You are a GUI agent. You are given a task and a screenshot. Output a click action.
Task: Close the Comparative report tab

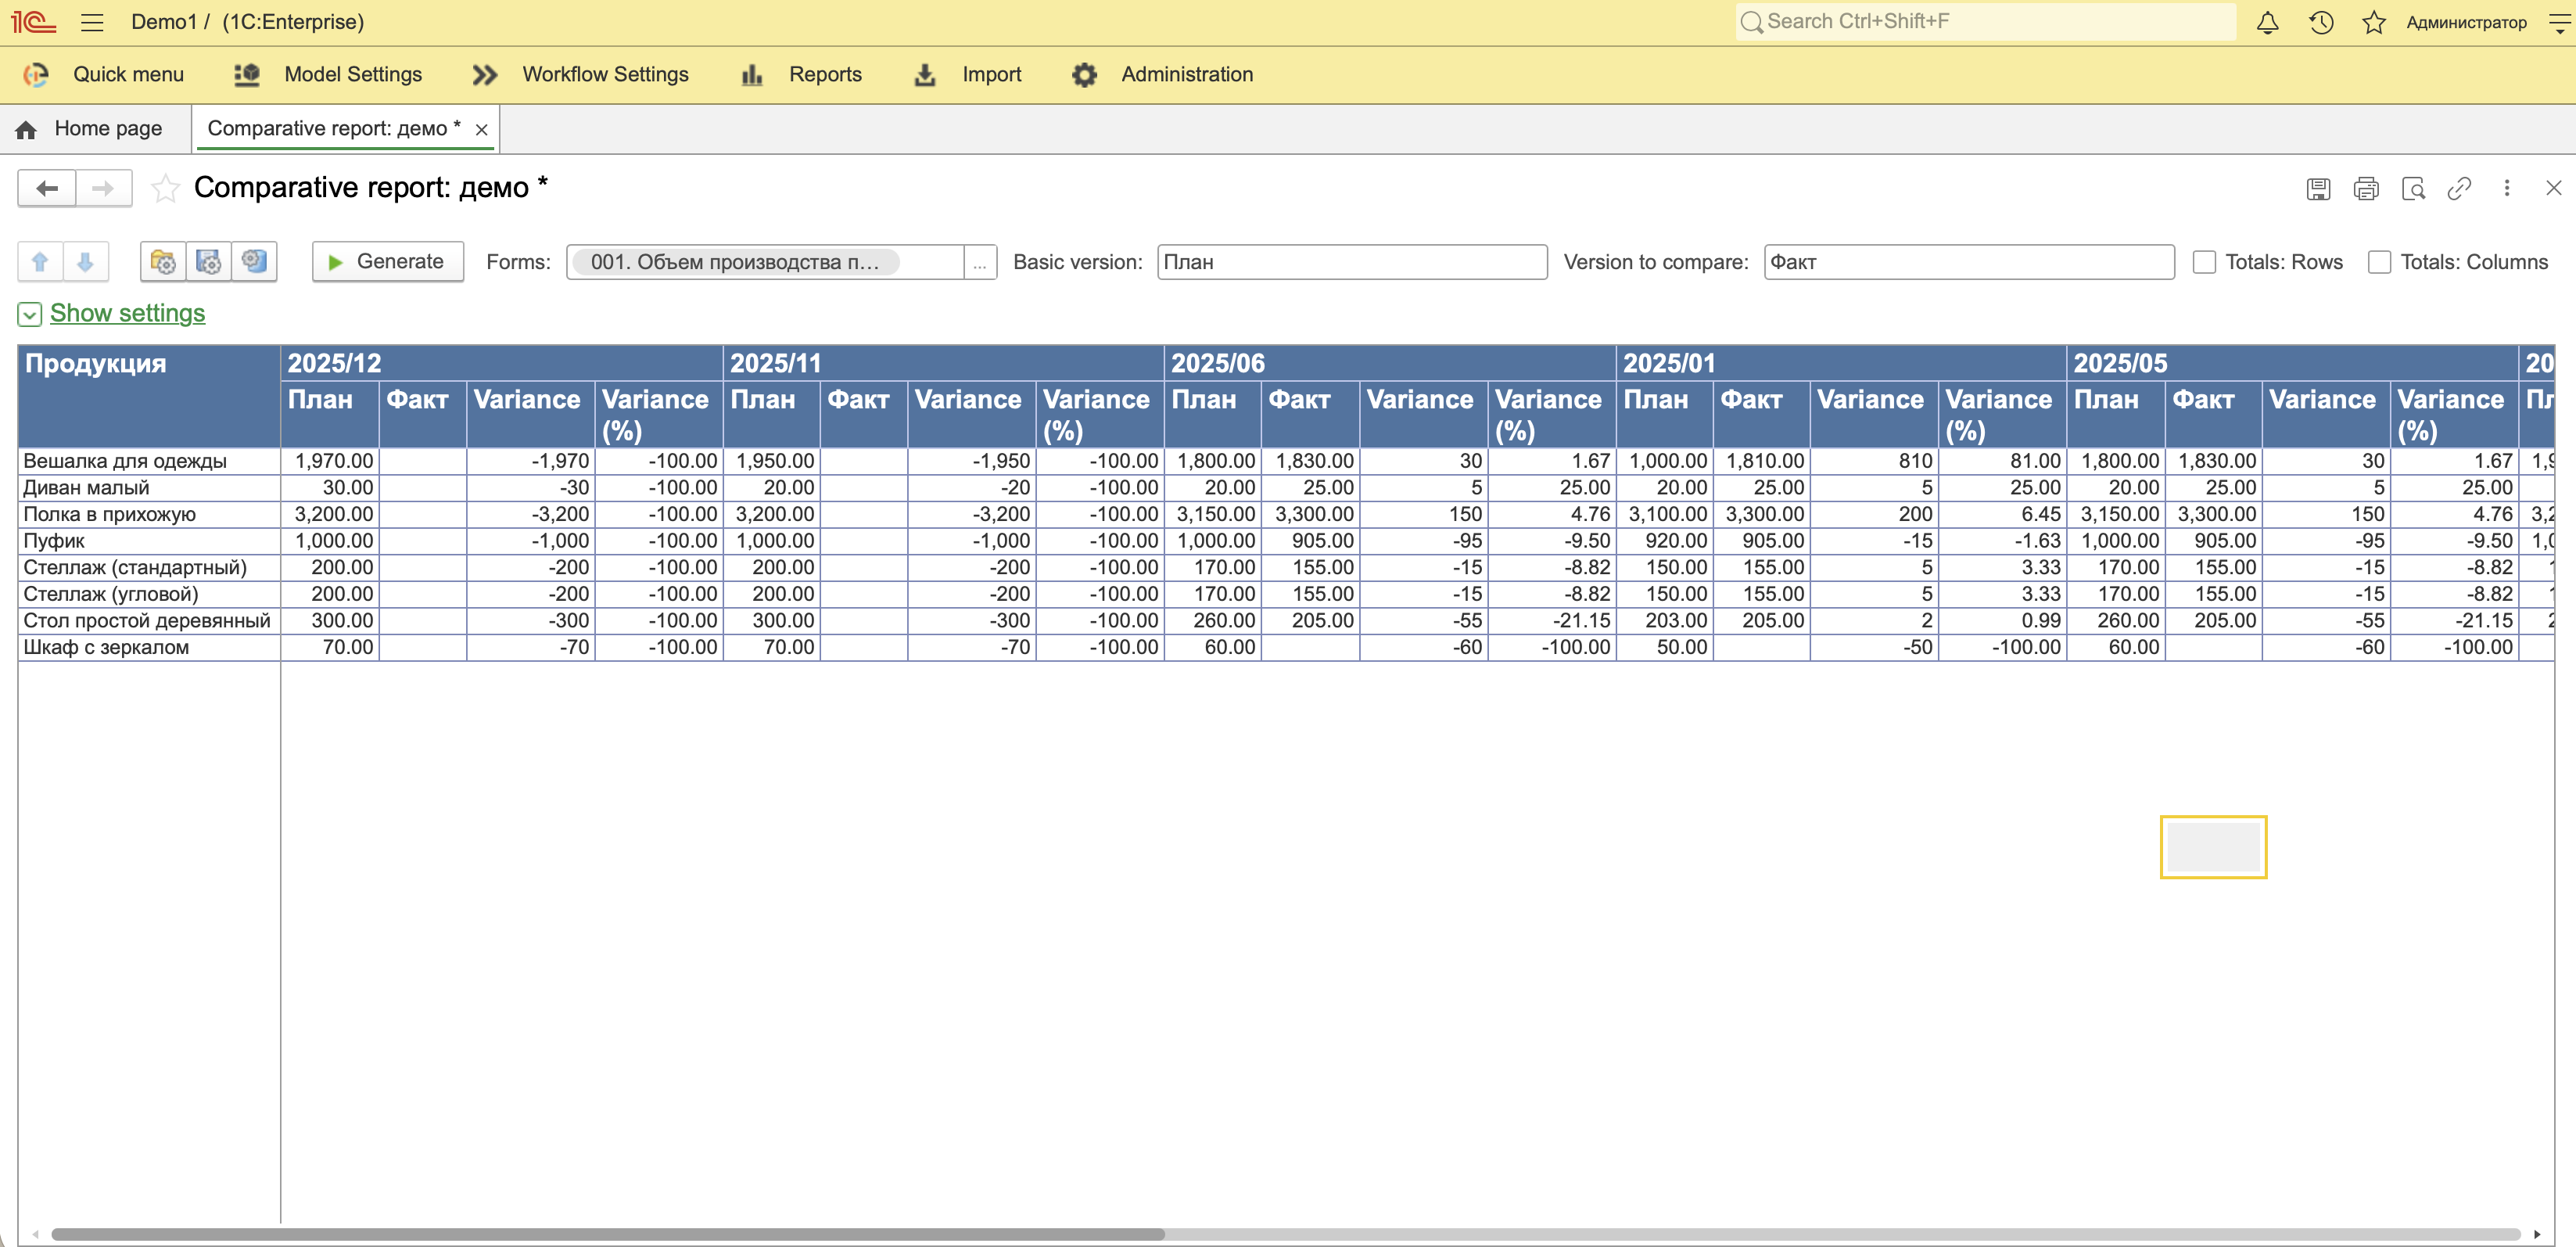[x=481, y=130]
